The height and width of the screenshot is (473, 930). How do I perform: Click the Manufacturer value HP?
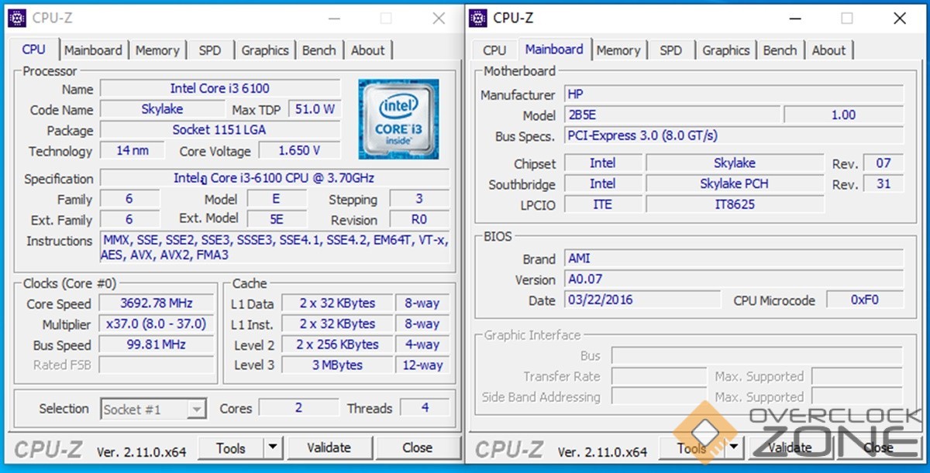(x=734, y=94)
